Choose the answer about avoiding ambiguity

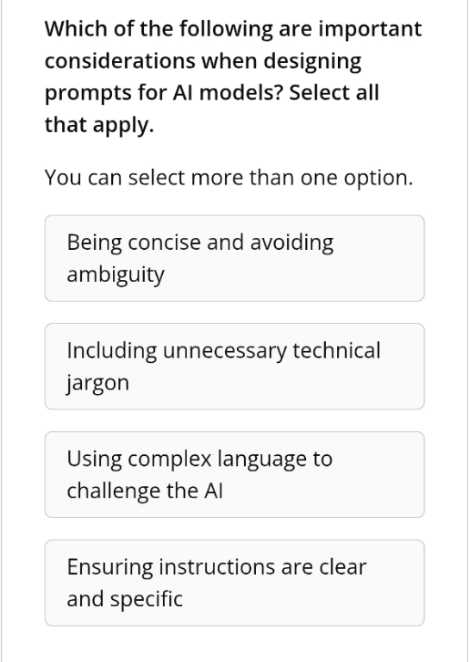pyautogui.click(x=234, y=258)
